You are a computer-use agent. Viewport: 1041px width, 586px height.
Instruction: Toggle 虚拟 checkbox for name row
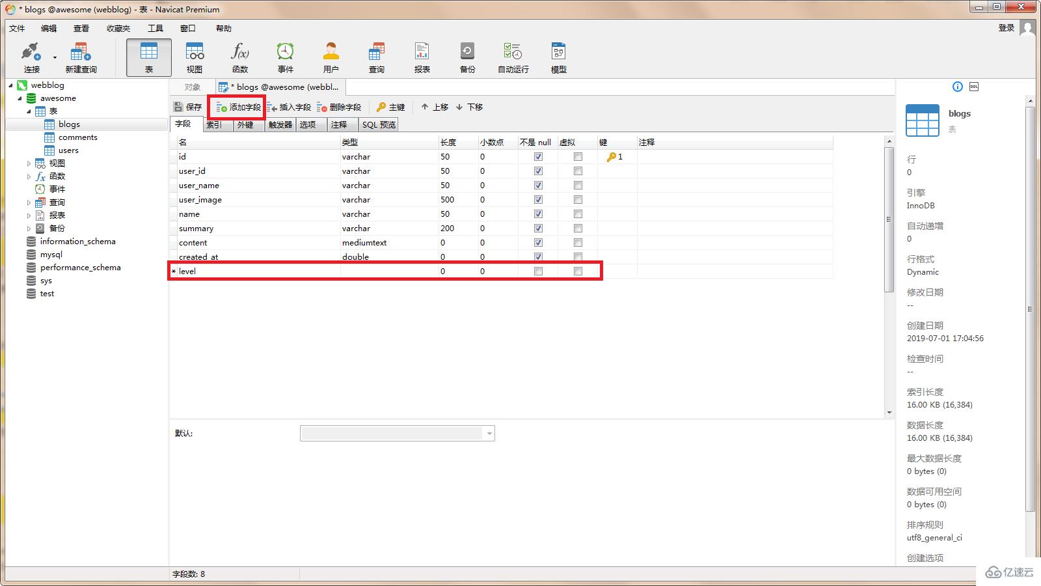[578, 214]
